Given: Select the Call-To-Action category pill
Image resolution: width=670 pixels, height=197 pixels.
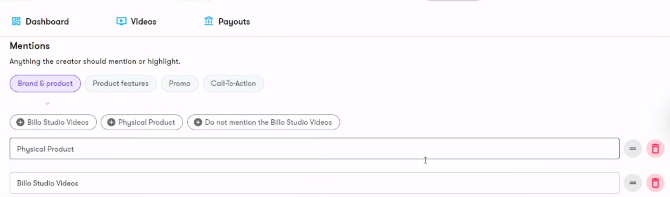Looking at the screenshot, I should pos(233,84).
